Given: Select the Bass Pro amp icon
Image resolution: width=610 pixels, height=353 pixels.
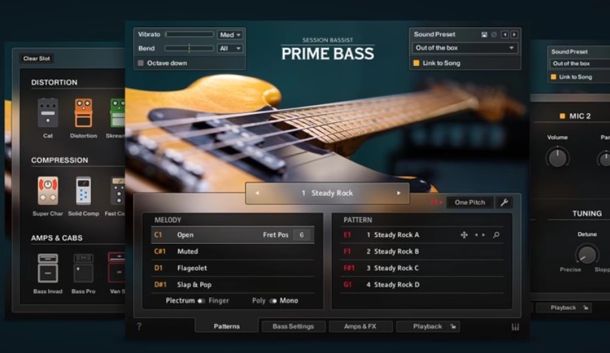Looking at the screenshot, I should (83, 268).
